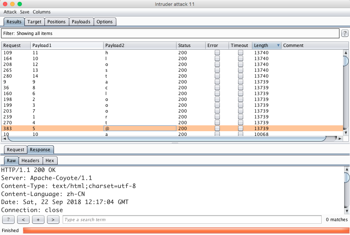Screen dimensions: 350x235
Task: Sort by Comment column header
Action: click(x=315, y=46)
